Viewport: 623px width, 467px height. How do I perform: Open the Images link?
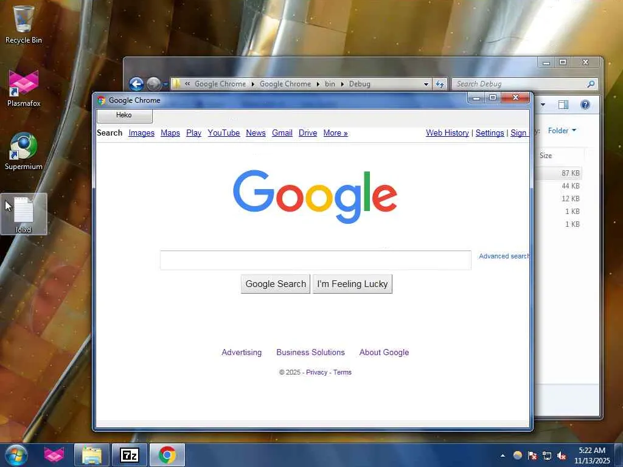(141, 133)
